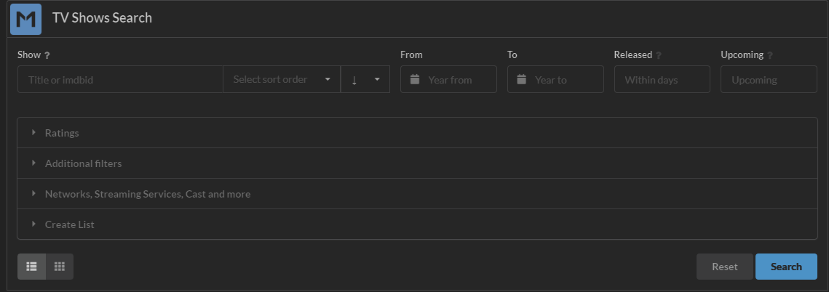
Task: Open the Select sort order dropdown
Action: click(x=282, y=80)
